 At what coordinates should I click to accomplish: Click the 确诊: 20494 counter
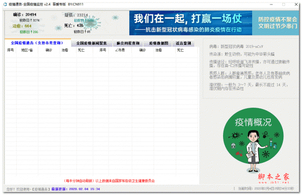click(x=25, y=15)
